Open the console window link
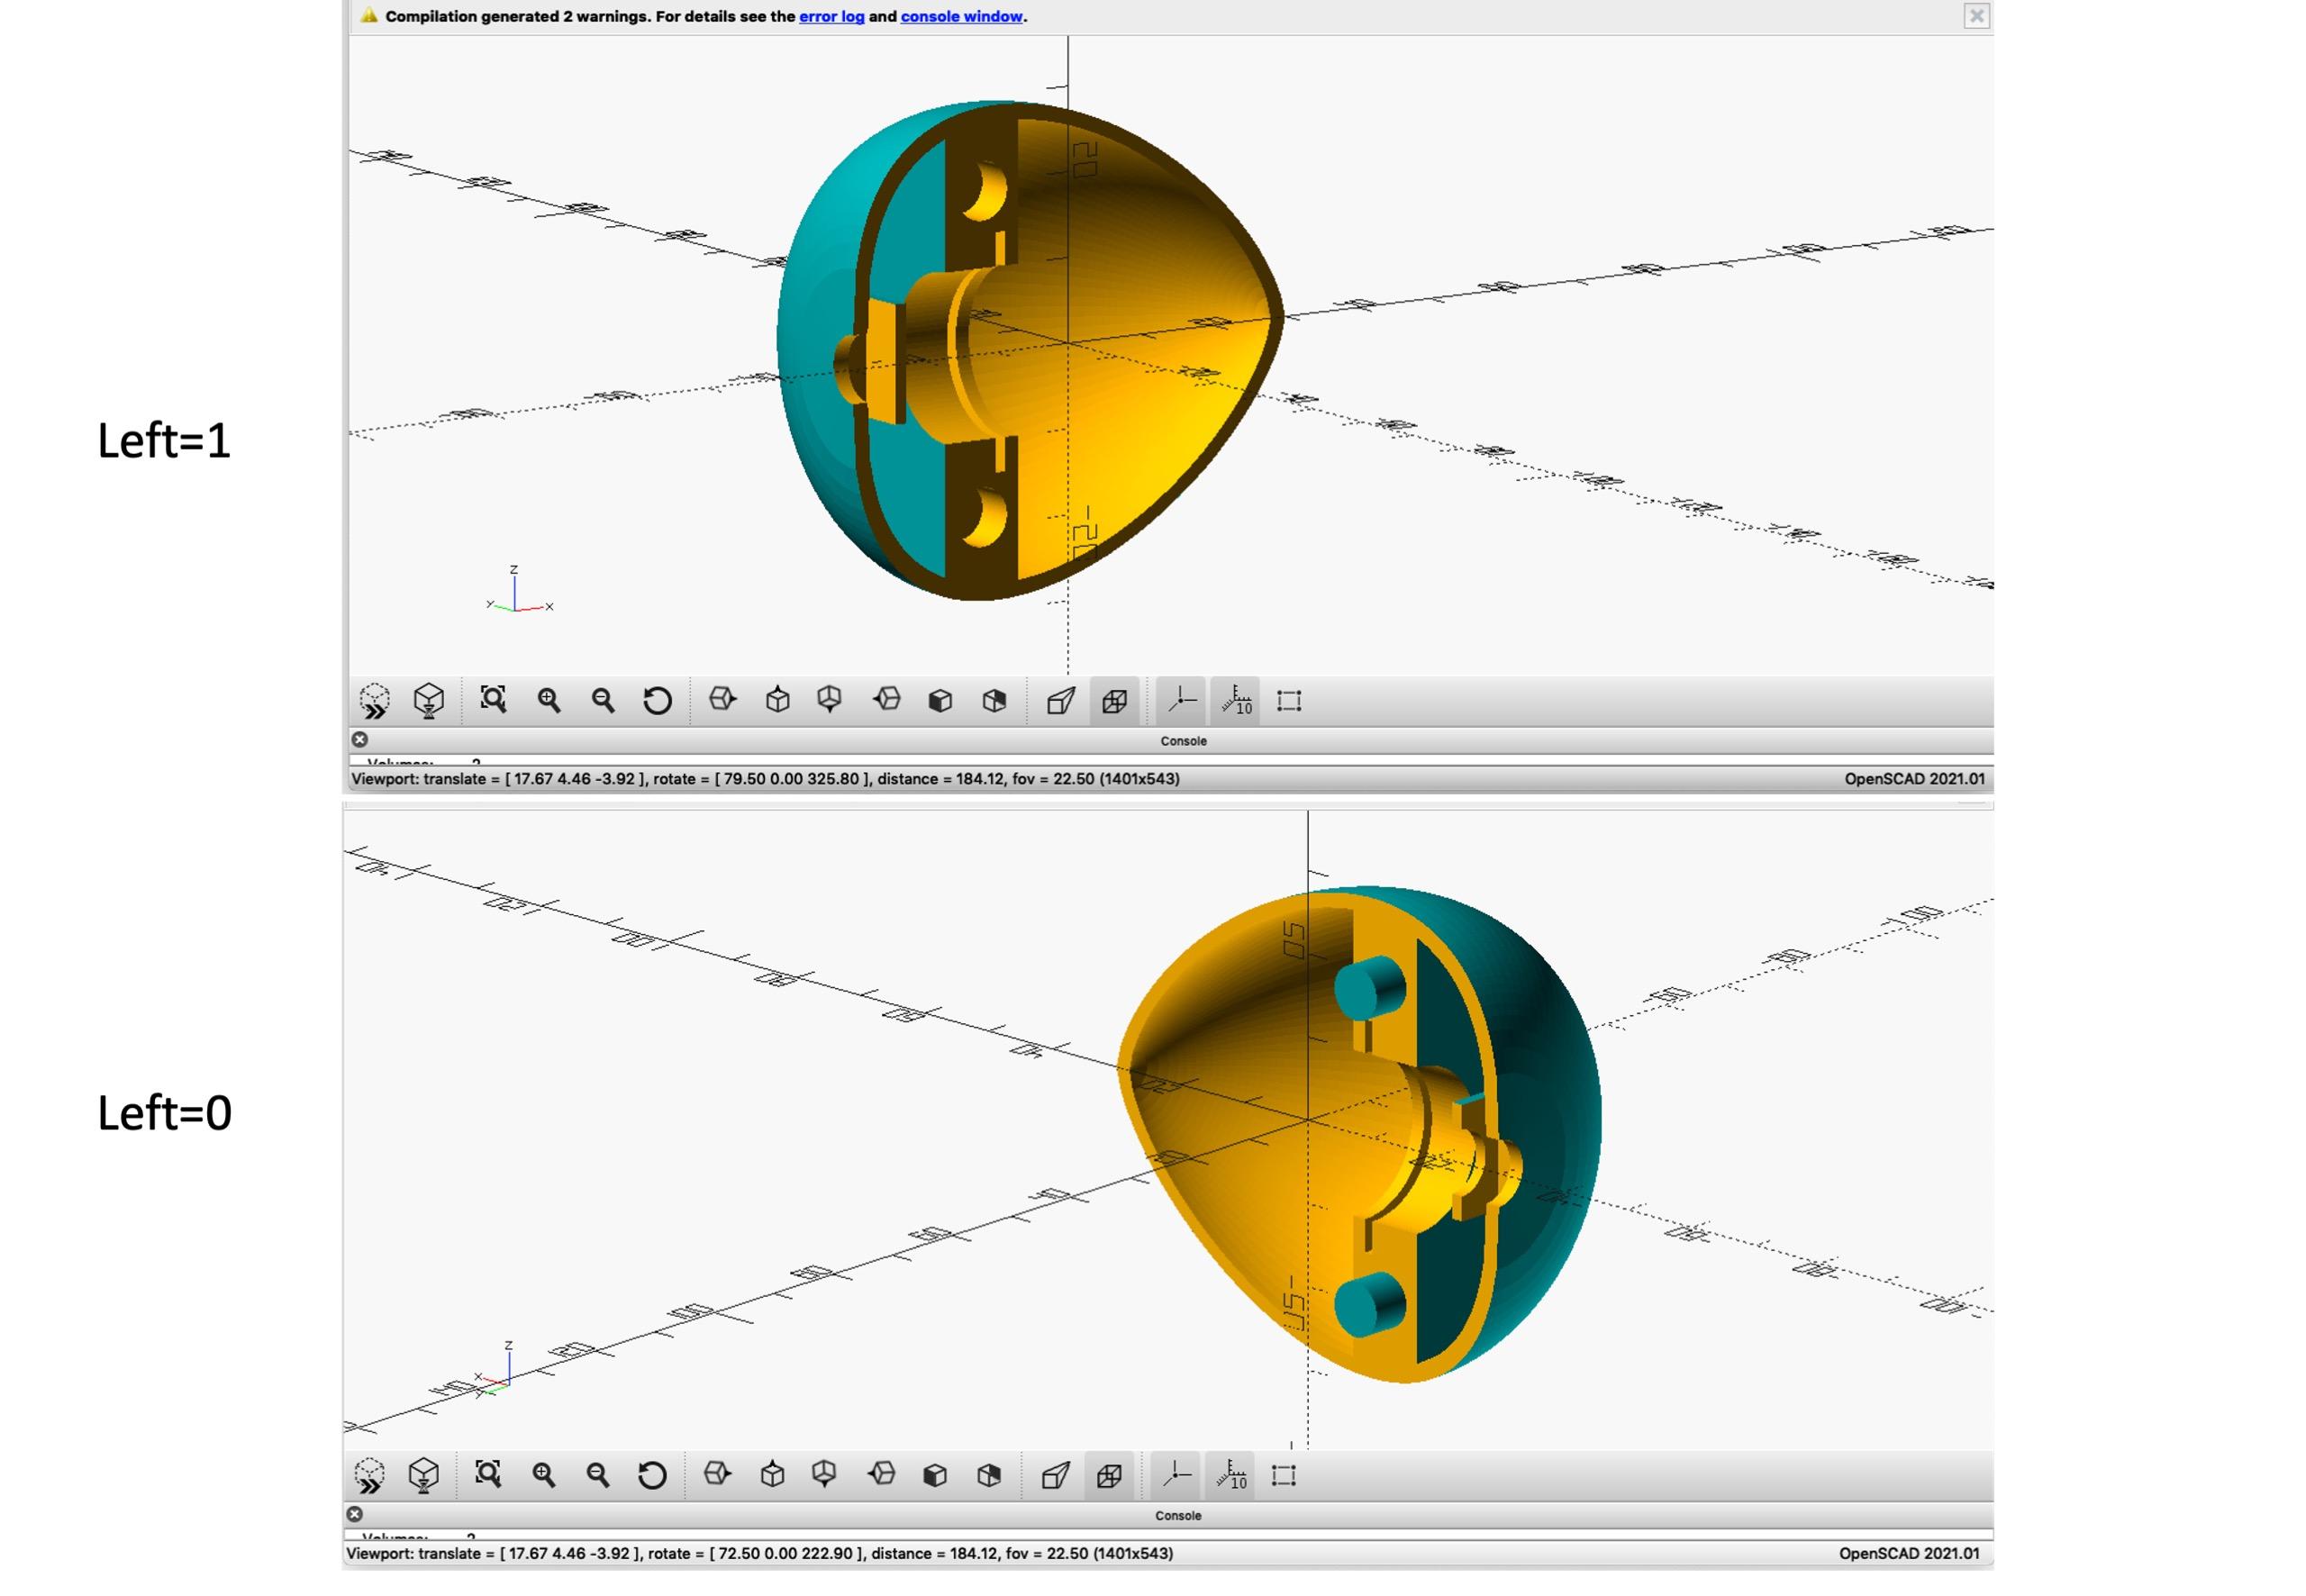 tap(961, 16)
